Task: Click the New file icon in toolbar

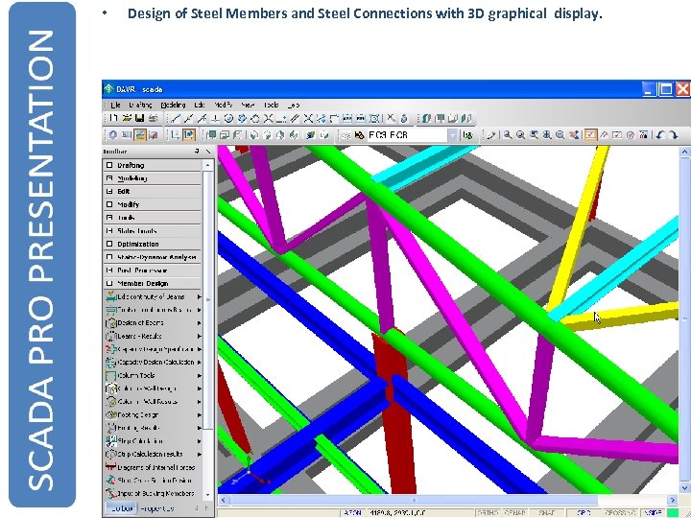Action: (x=113, y=118)
